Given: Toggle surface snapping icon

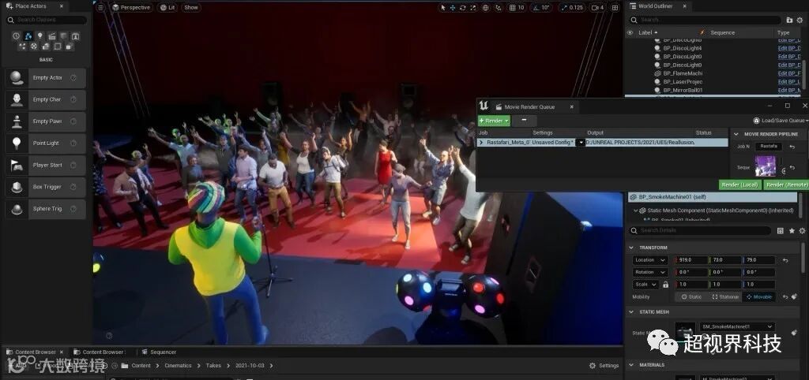Looking at the screenshot, I should pyautogui.click(x=498, y=8).
